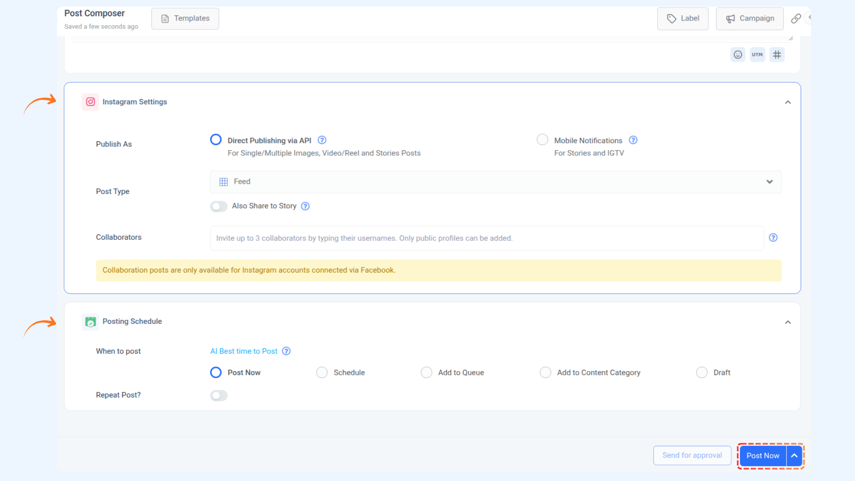Expand Post Now button arrow menu
This screenshot has height=481, width=855.
point(794,456)
